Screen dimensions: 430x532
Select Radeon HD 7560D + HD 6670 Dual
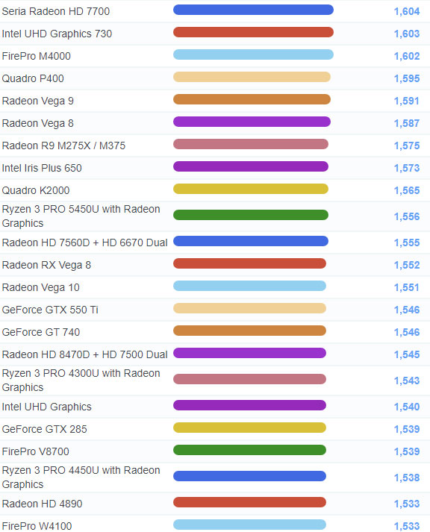pos(85,242)
